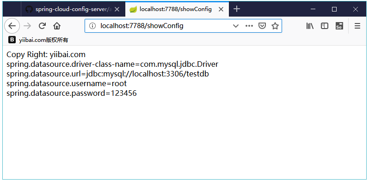Image resolution: width=369 pixels, height=181 pixels.
Task: Click the Spring leaf favicon on tab
Action: coord(133,9)
